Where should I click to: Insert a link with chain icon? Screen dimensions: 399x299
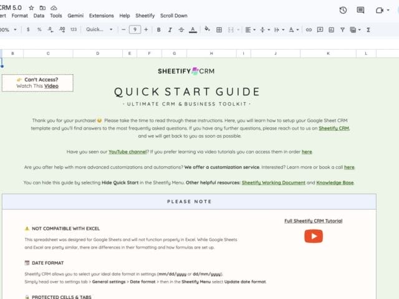(309, 30)
